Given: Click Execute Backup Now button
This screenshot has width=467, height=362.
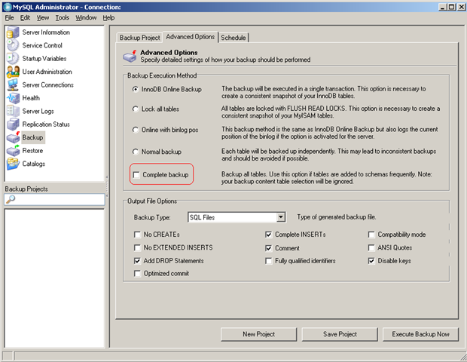Looking at the screenshot, I should 420,334.
